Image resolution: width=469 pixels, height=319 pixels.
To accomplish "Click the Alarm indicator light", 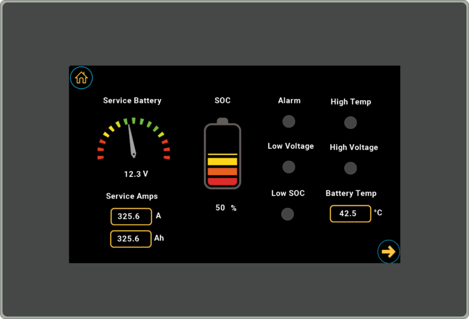I will (x=289, y=121).
